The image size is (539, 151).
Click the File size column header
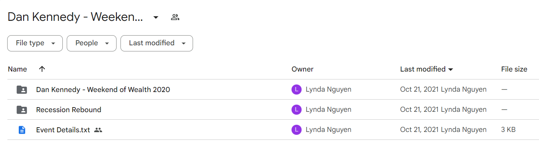(x=514, y=69)
